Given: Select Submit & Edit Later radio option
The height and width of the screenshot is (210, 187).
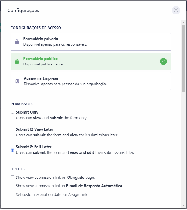Looking at the screenshot, I should pos(12,150).
